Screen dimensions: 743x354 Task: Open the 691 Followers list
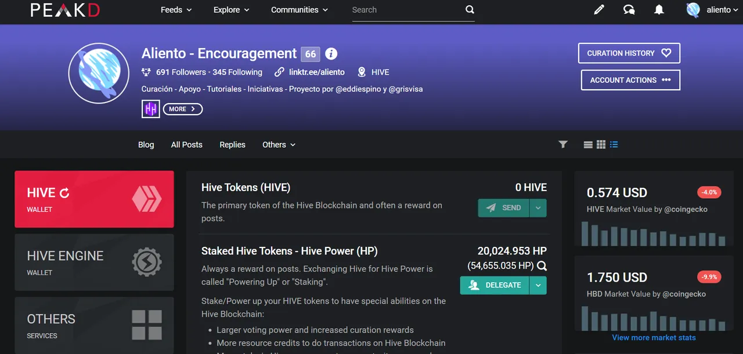pyautogui.click(x=181, y=72)
